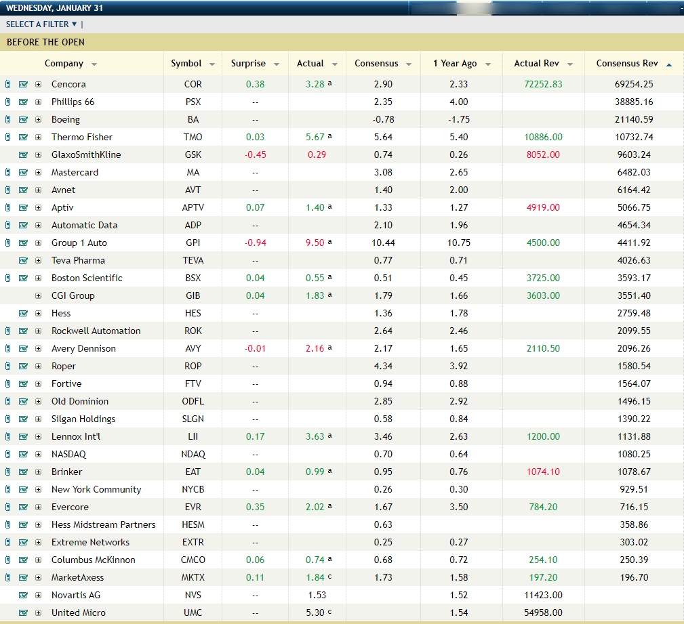Image resolution: width=684 pixels, height=624 pixels.
Task: Sort by the Consensus column header
Action: click(383, 64)
